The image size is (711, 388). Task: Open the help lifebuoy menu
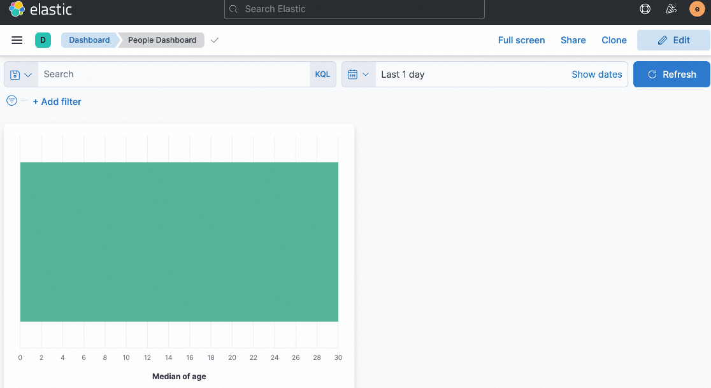(x=645, y=9)
